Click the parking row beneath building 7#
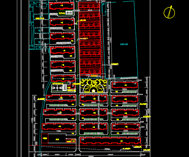Screen dimensions: 189x157 tap(58, 105)
